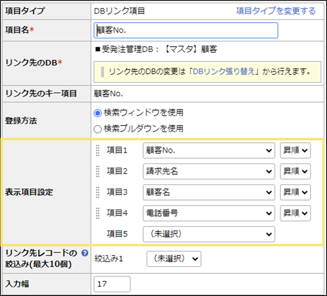Change the 項目2 sort order 昇順 dropdown
The height and width of the screenshot is (296, 327).
(295, 171)
